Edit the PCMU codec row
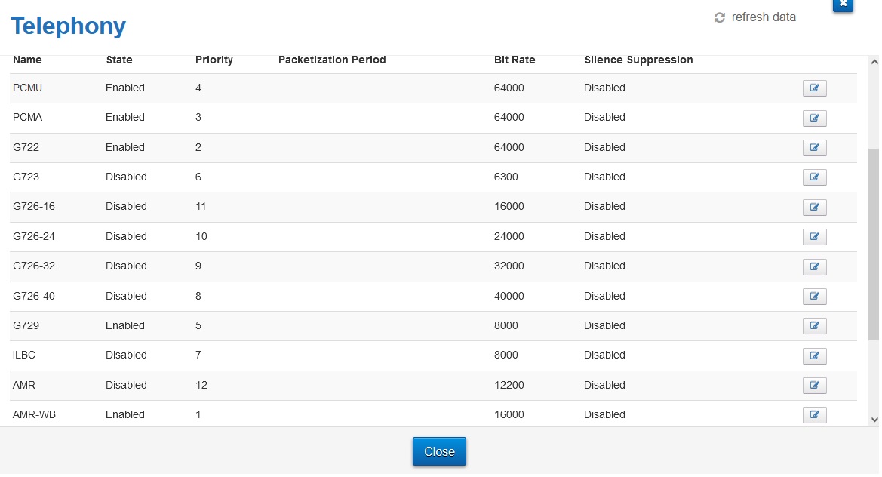882x477 pixels. [x=814, y=88]
